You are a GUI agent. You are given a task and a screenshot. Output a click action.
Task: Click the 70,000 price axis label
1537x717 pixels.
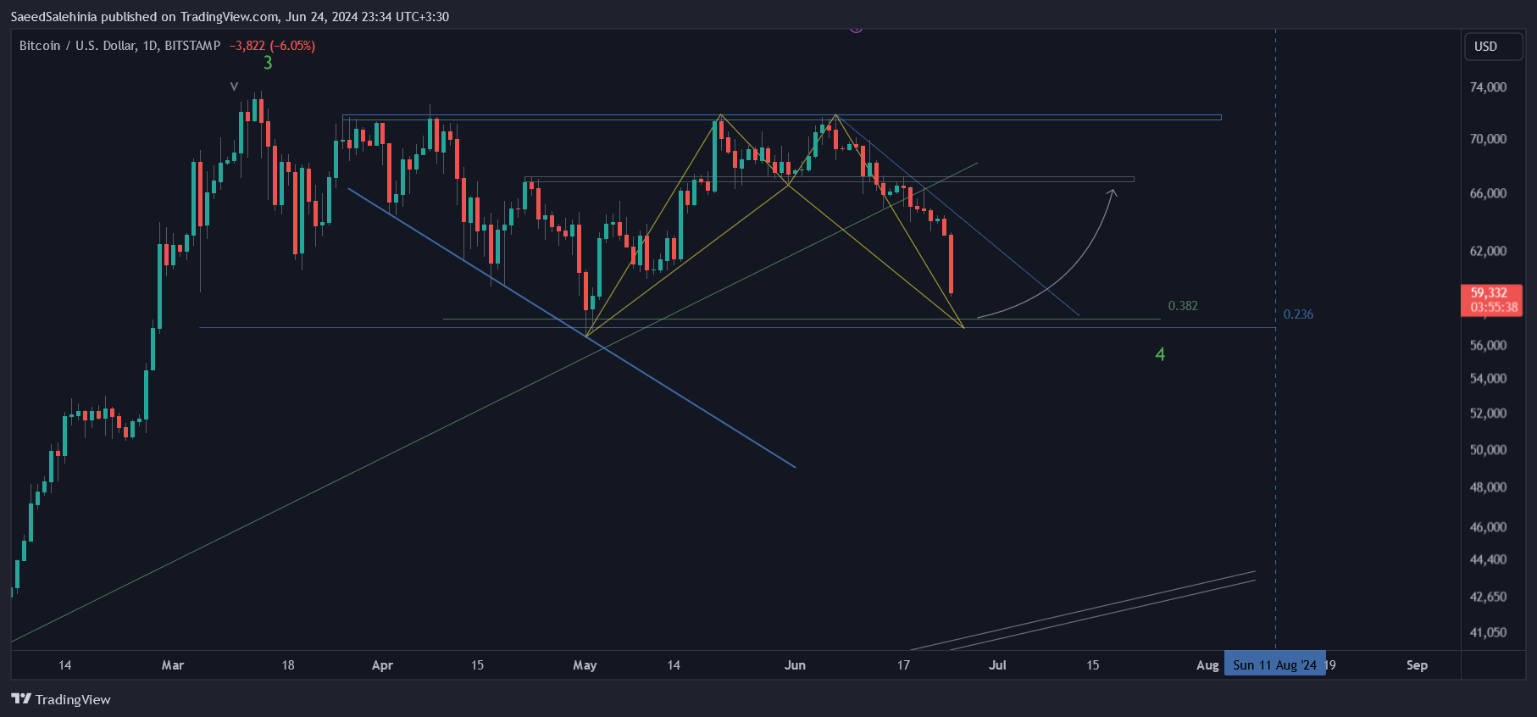1488,139
